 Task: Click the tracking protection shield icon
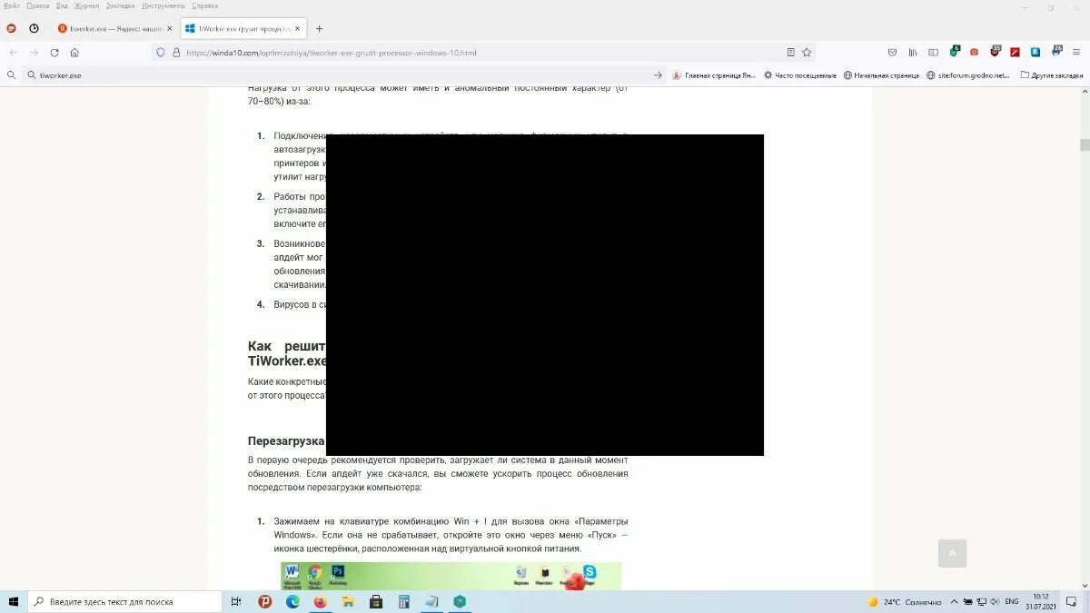coord(161,53)
